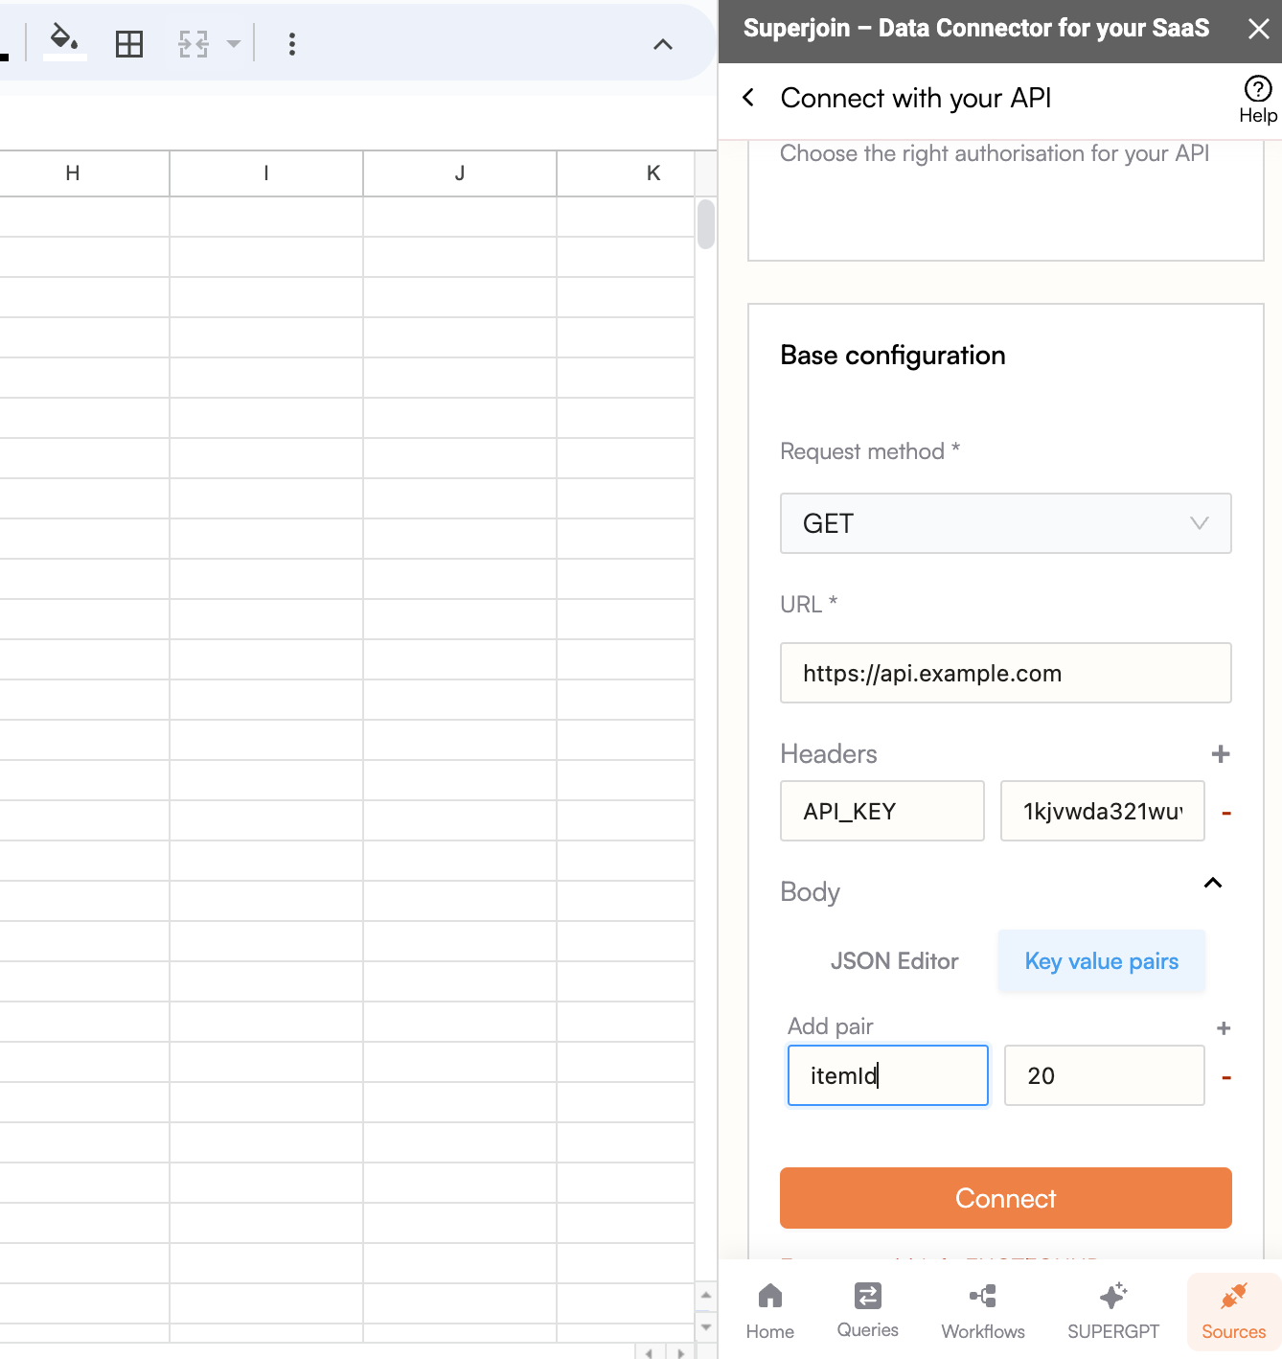
Task: Open Superjoin Help
Action: point(1258,100)
